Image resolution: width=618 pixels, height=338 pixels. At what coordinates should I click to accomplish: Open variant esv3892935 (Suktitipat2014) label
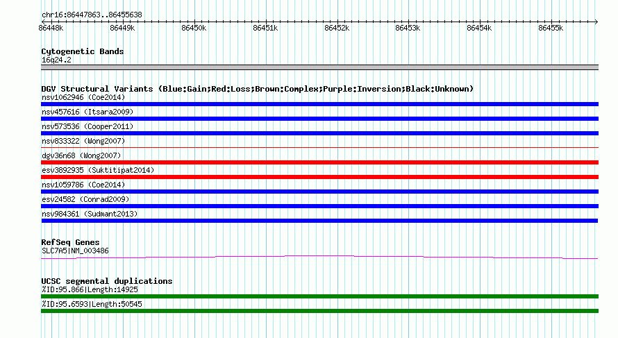pos(98,170)
